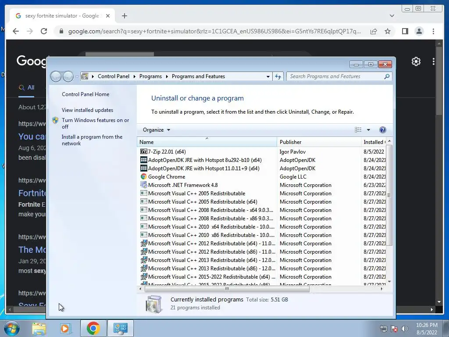This screenshot has height=337, width=449.
Task: Go back in Chrome
Action: point(16,31)
